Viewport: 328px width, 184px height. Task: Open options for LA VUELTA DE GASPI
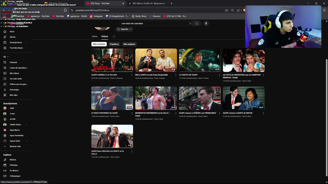pos(220,75)
